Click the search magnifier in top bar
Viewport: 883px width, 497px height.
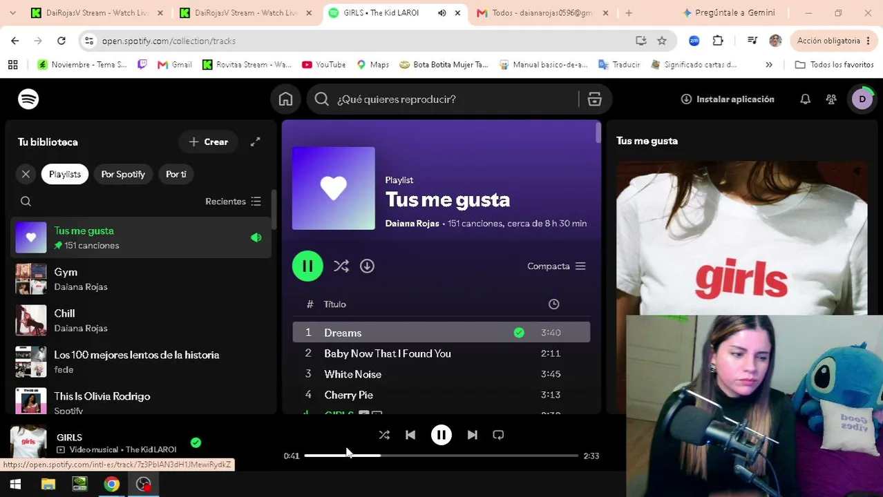tap(321, 99)
